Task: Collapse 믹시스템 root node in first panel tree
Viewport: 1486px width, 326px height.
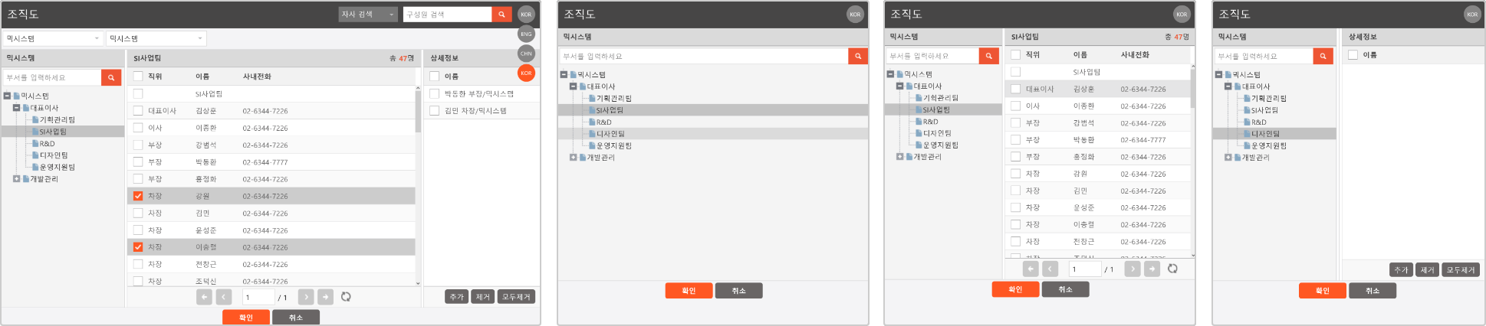Action: [x=7, y=96]
